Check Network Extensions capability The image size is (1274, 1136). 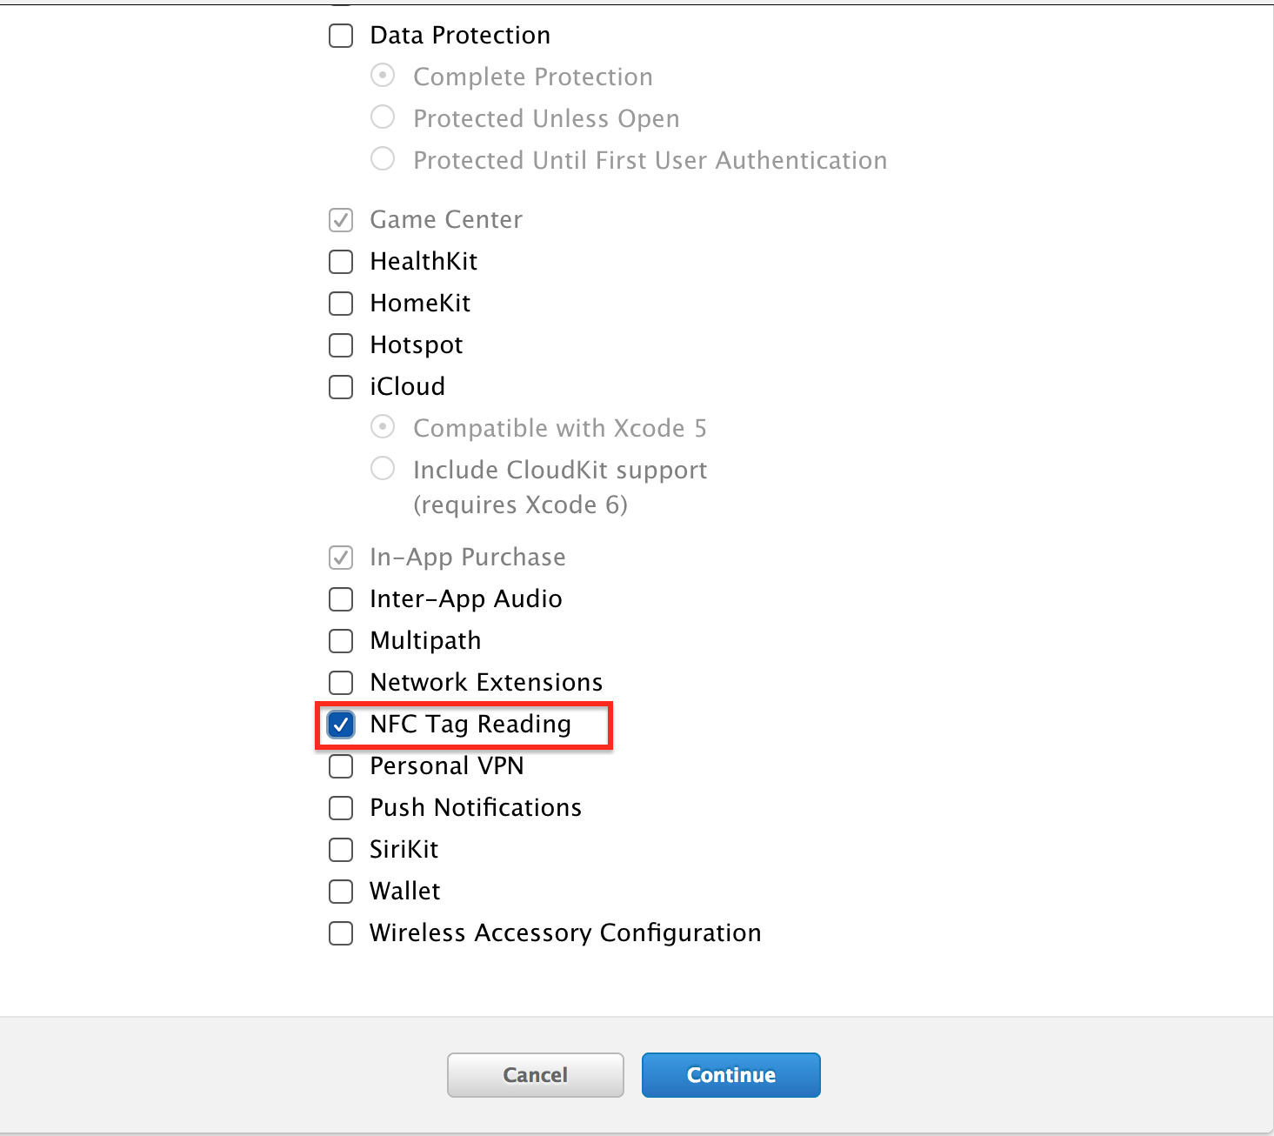[341, 683]
